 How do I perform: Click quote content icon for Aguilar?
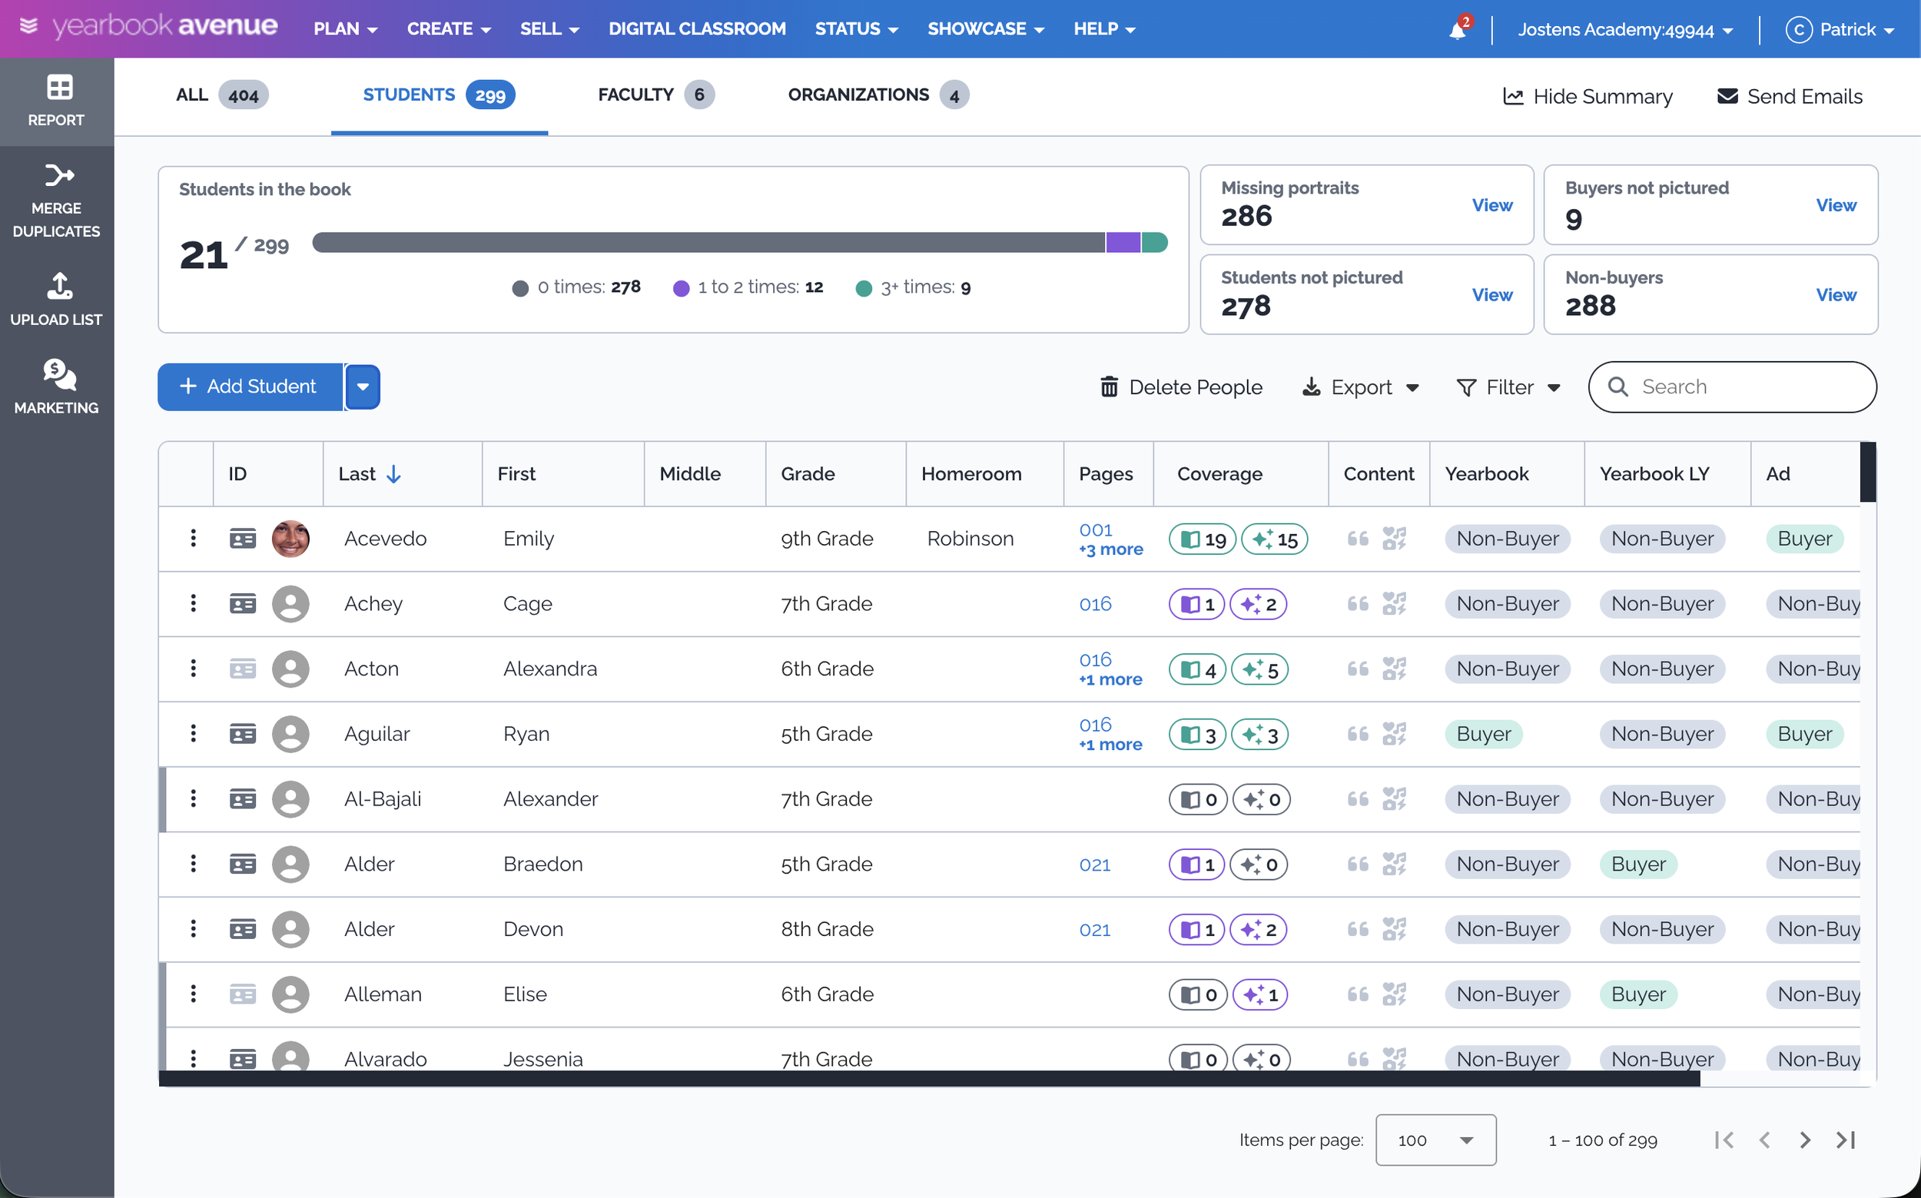click(x=1358, y=734)
